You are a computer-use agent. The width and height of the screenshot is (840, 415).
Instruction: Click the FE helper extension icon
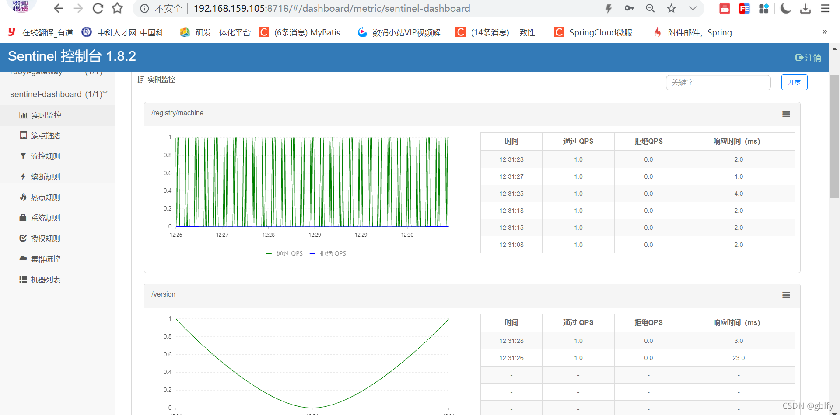click(744, 8)
